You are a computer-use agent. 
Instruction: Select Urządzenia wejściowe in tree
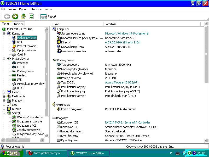[x=31, y=134]
